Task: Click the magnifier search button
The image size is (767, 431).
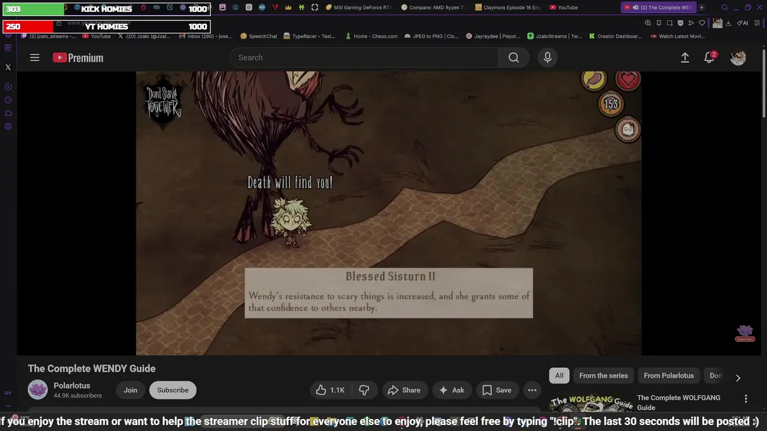Action: 514,57
